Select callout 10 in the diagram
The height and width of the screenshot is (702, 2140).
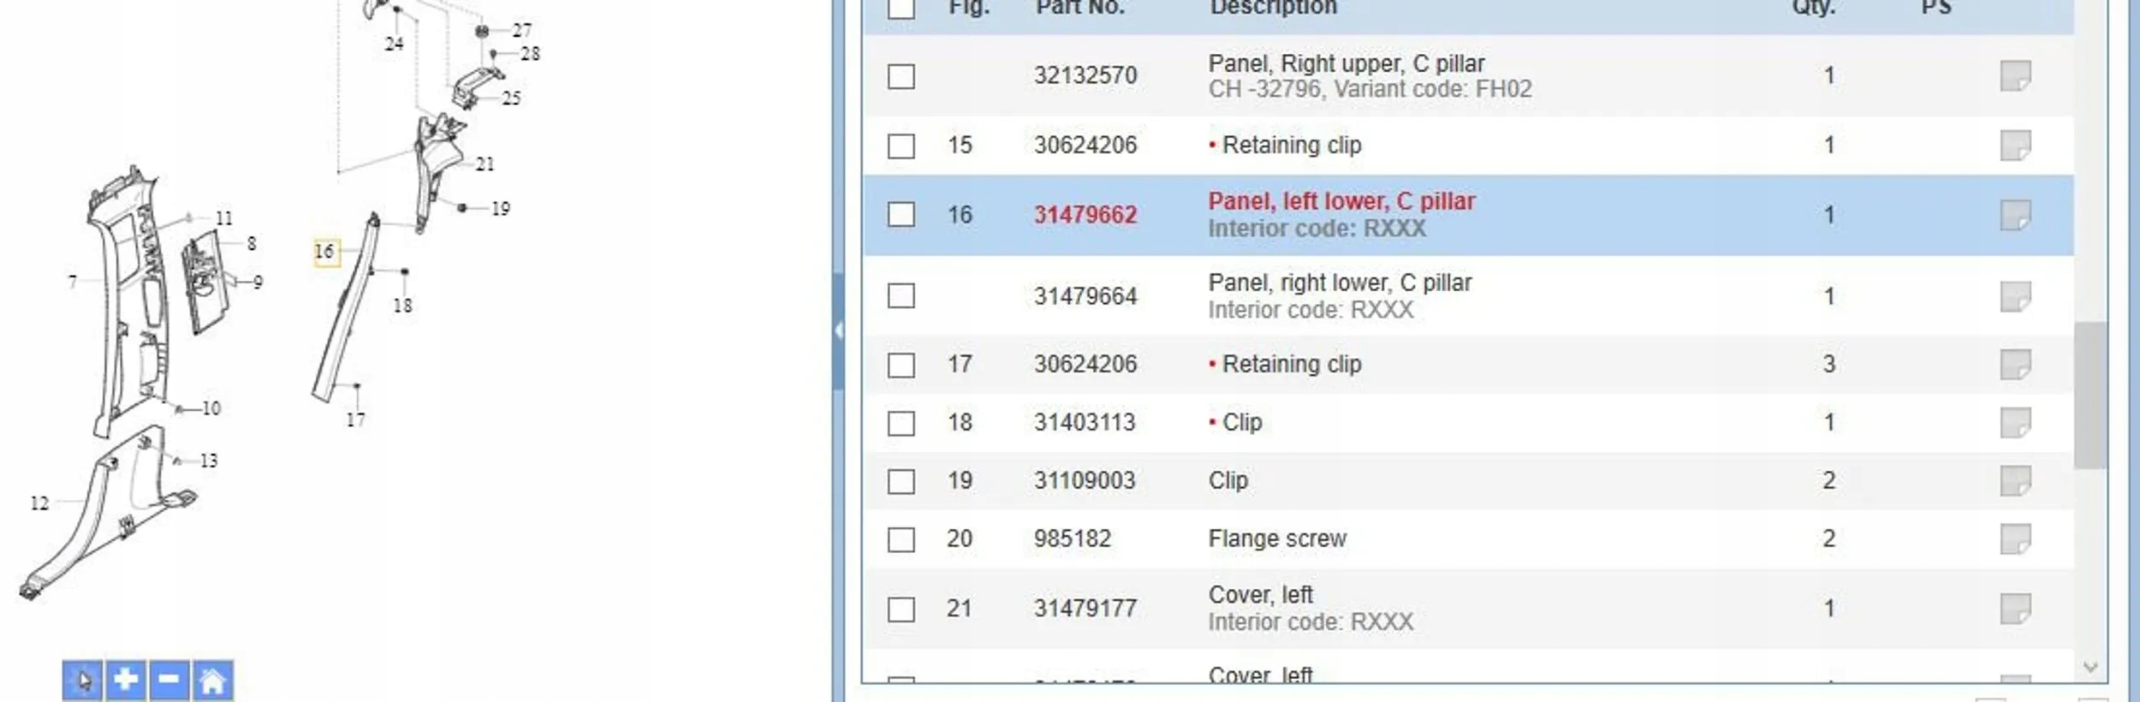[x=211, y=408]
